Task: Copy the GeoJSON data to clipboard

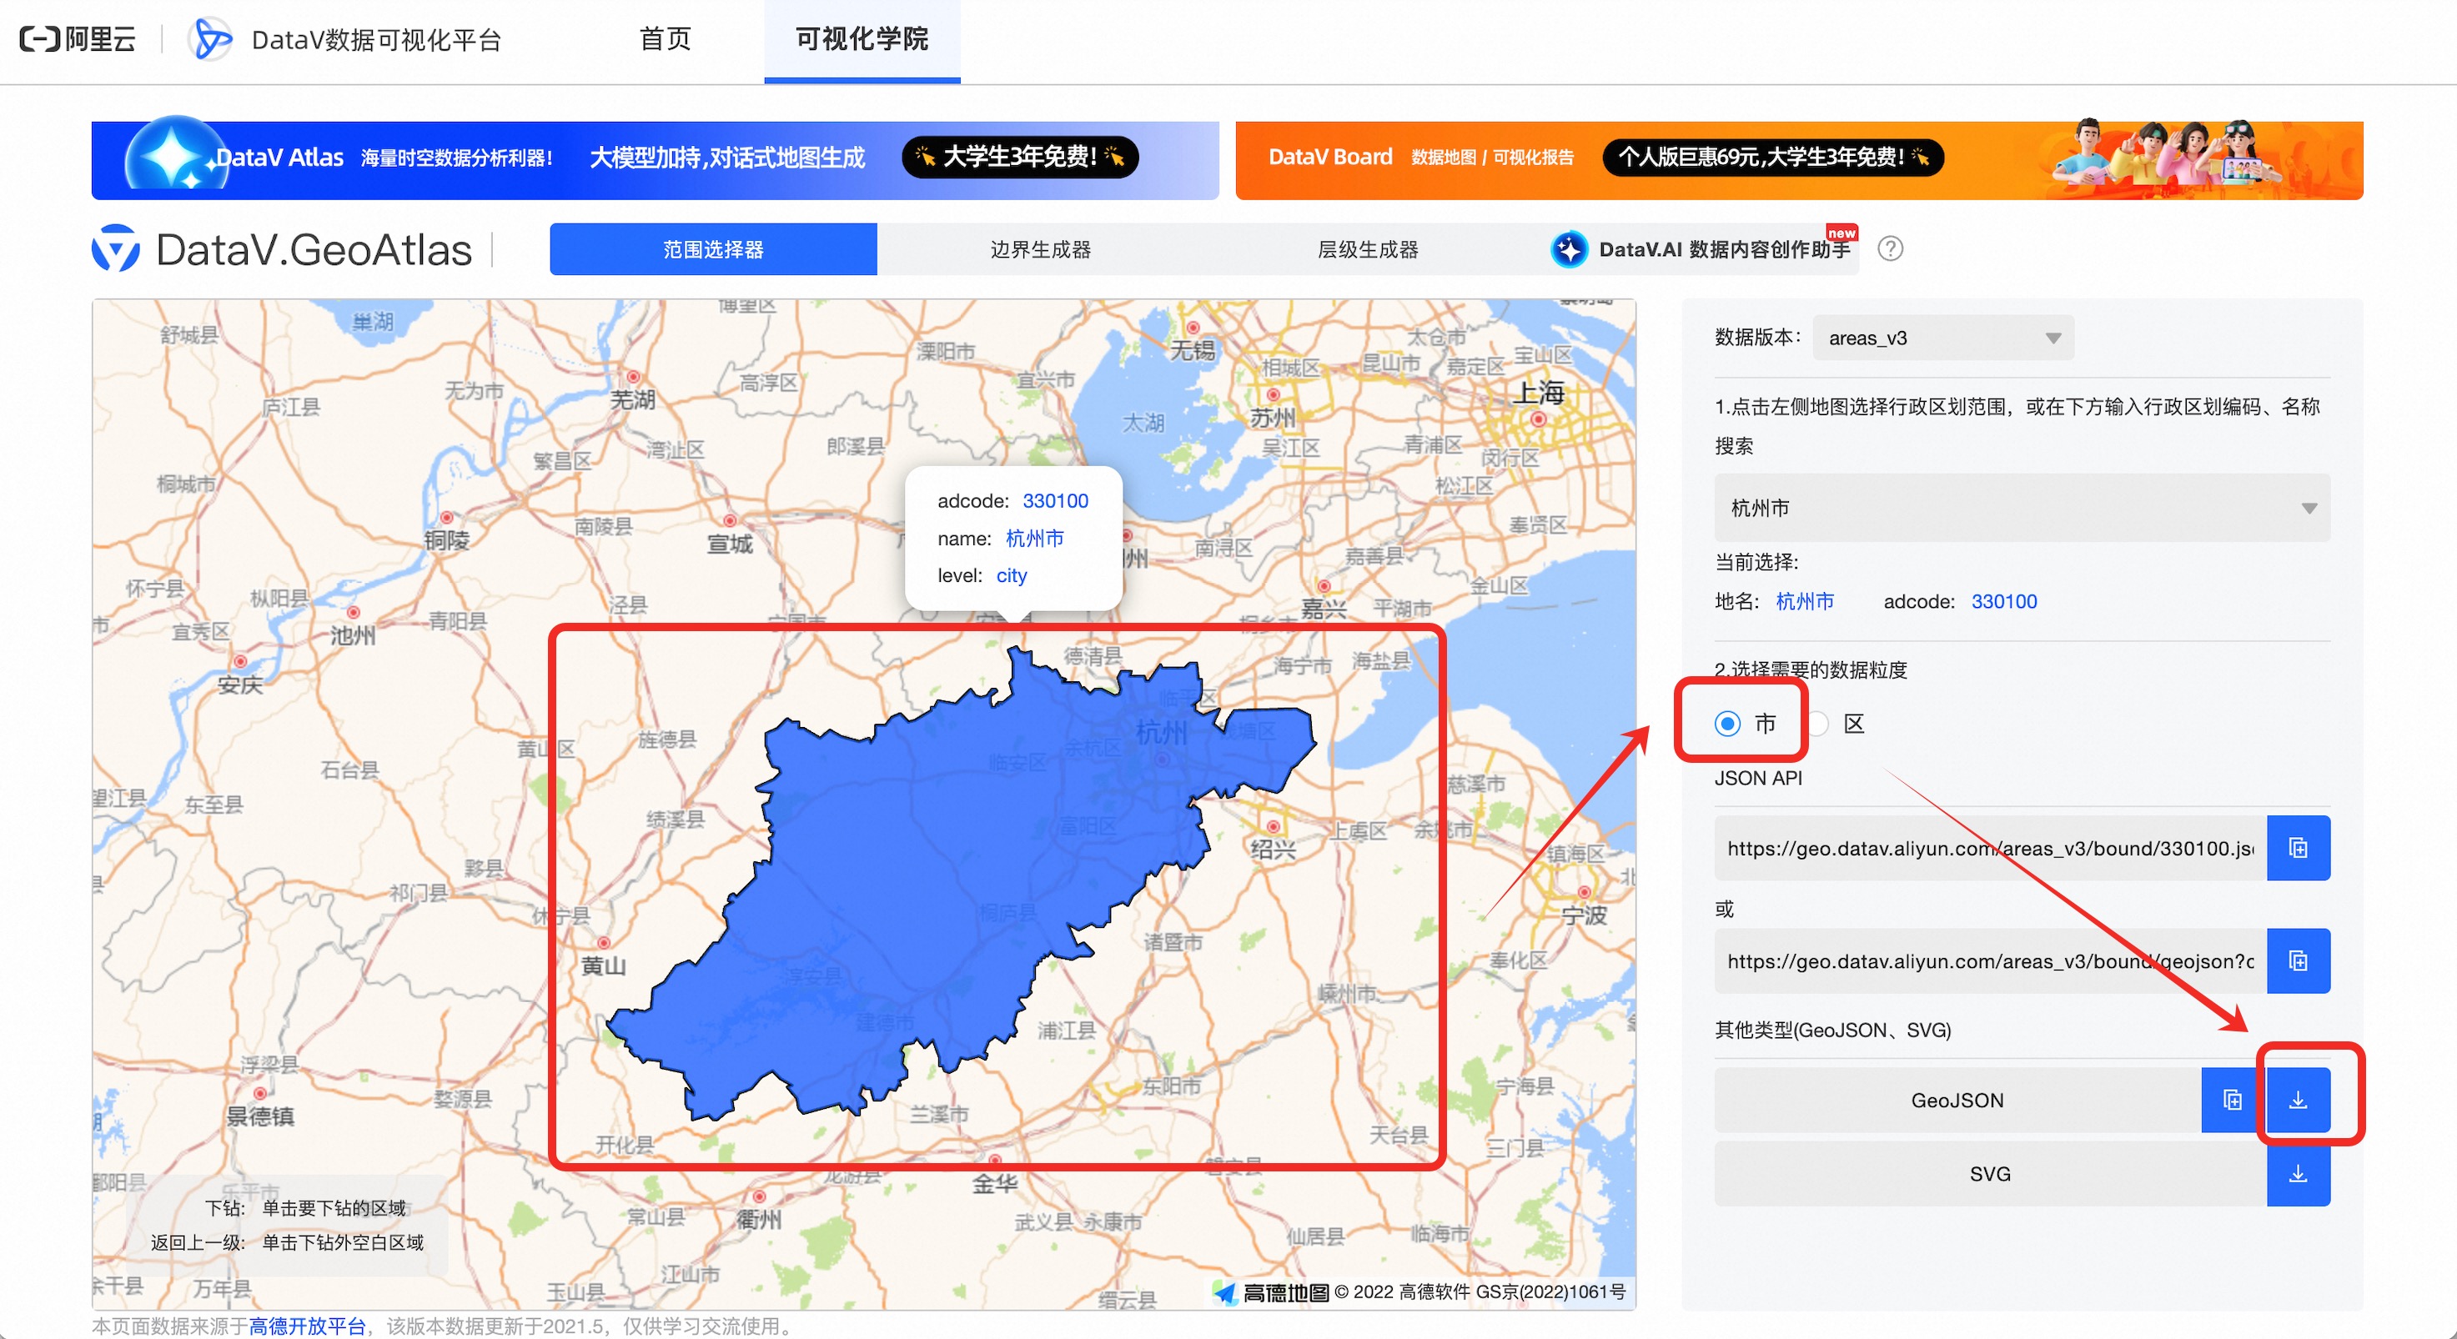Action: point(2232,1100)
